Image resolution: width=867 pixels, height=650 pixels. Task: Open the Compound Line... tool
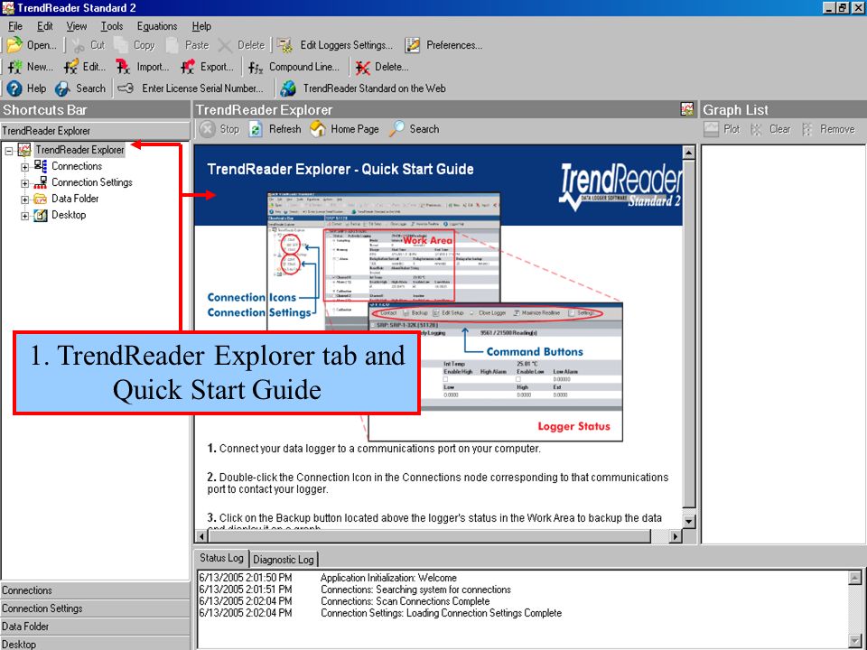click(294, 67)
